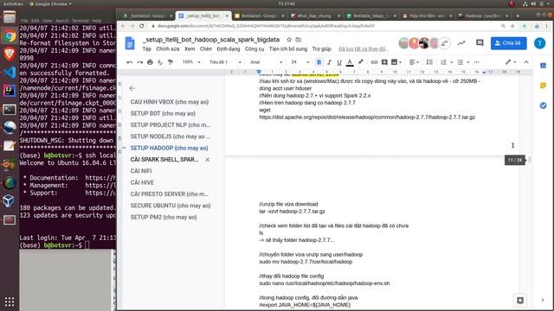The image size is (554, 311).
Task: Go to SETUP BOT outline heading
Action: coord(163,113)
